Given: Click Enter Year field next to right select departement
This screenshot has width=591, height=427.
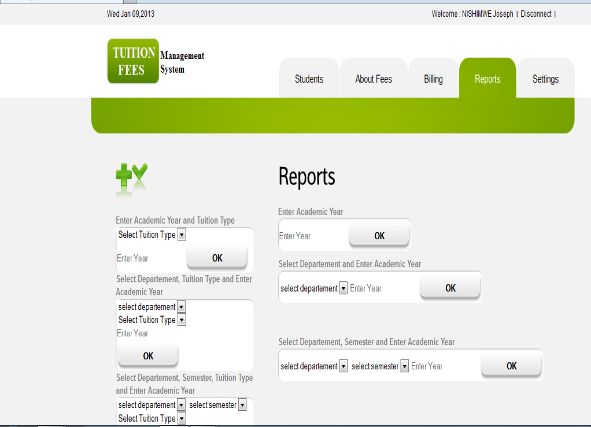Looking at the screenshot, I should 384,288.
